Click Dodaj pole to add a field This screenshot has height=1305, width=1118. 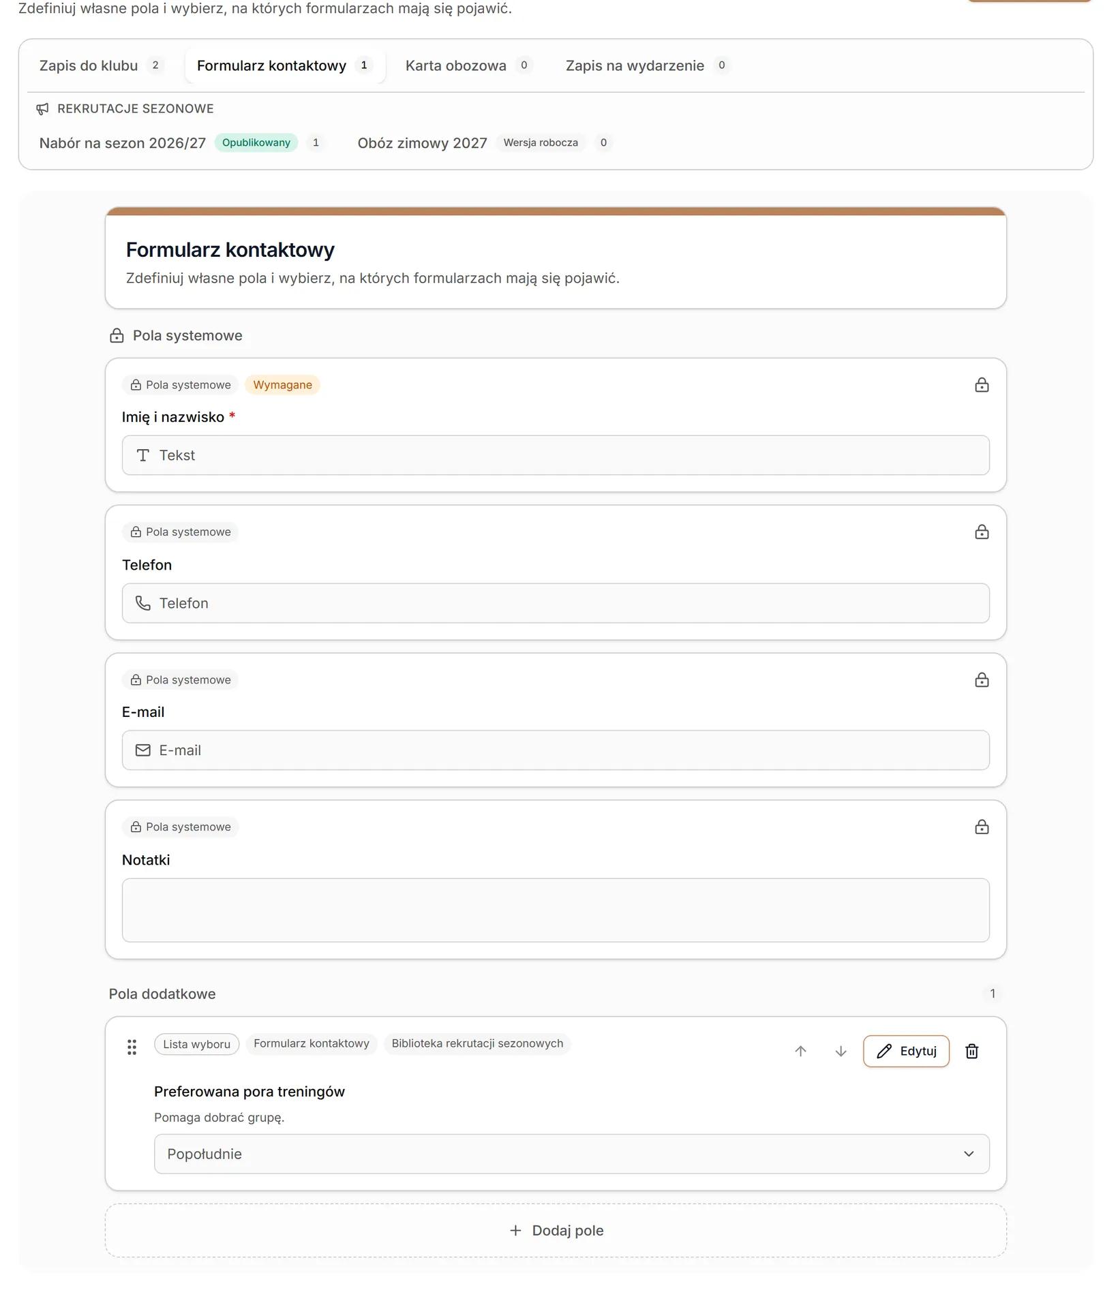(556, 1230)
